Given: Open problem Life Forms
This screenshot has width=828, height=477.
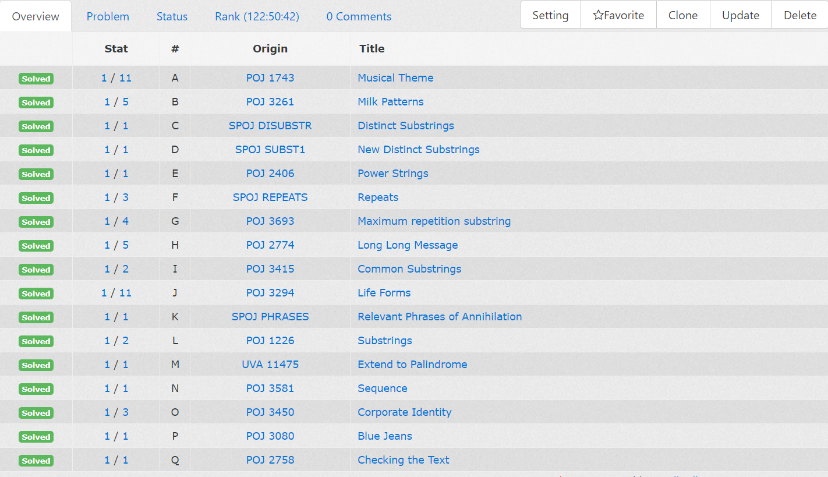Looking at the screenshot, I should [384, 292].
